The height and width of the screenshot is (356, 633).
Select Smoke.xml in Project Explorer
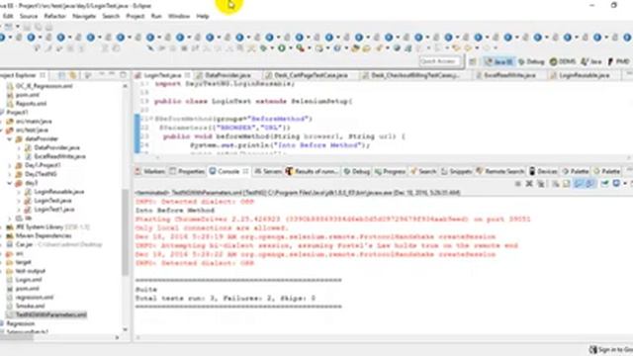tap(30, 306)
